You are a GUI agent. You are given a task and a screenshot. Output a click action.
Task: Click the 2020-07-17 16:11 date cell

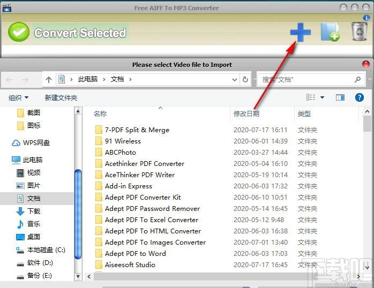pyautogui.click(x=260, y=130)
